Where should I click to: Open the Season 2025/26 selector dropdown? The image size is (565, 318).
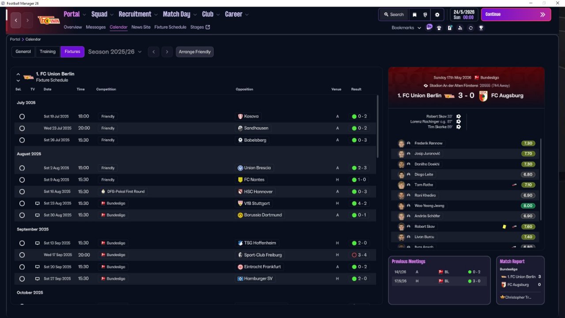(x=115, y=52)
